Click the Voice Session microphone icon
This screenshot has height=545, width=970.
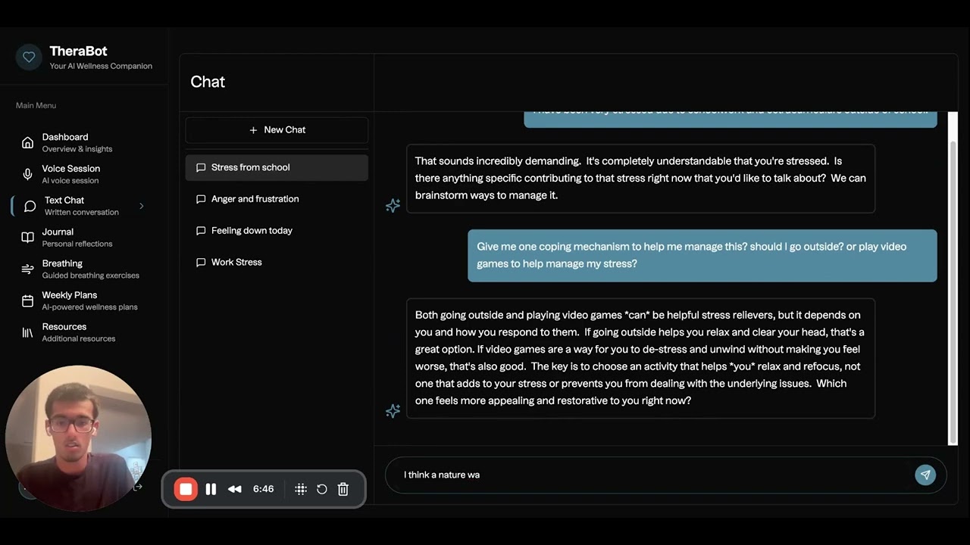pos(27,174)
